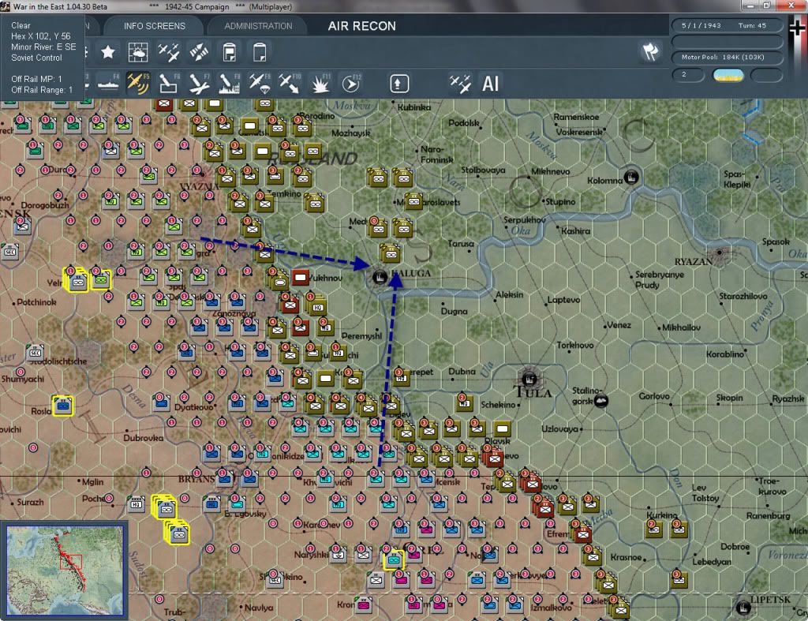The image size is (808, 621).
Task: Select the SEC unit near Stodolischtsche
Action: pos(35,353)
